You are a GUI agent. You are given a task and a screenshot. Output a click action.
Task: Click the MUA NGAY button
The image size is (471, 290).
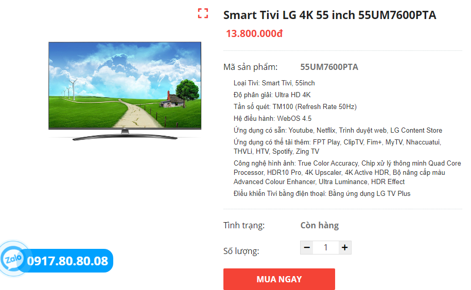[x=279, y=279]
